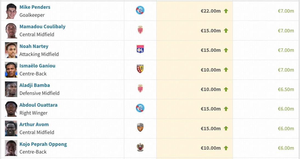Click the Monaco club crest beside Aladji Bamba

(x=140, y=89)
